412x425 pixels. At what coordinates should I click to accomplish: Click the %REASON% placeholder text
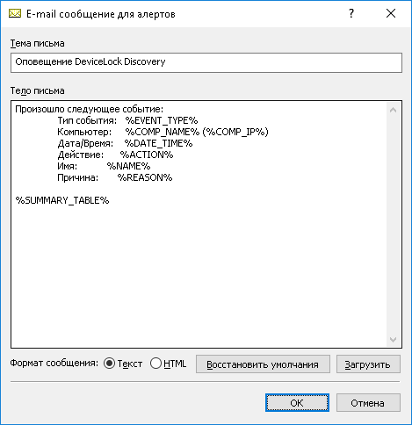coord(145,177)
